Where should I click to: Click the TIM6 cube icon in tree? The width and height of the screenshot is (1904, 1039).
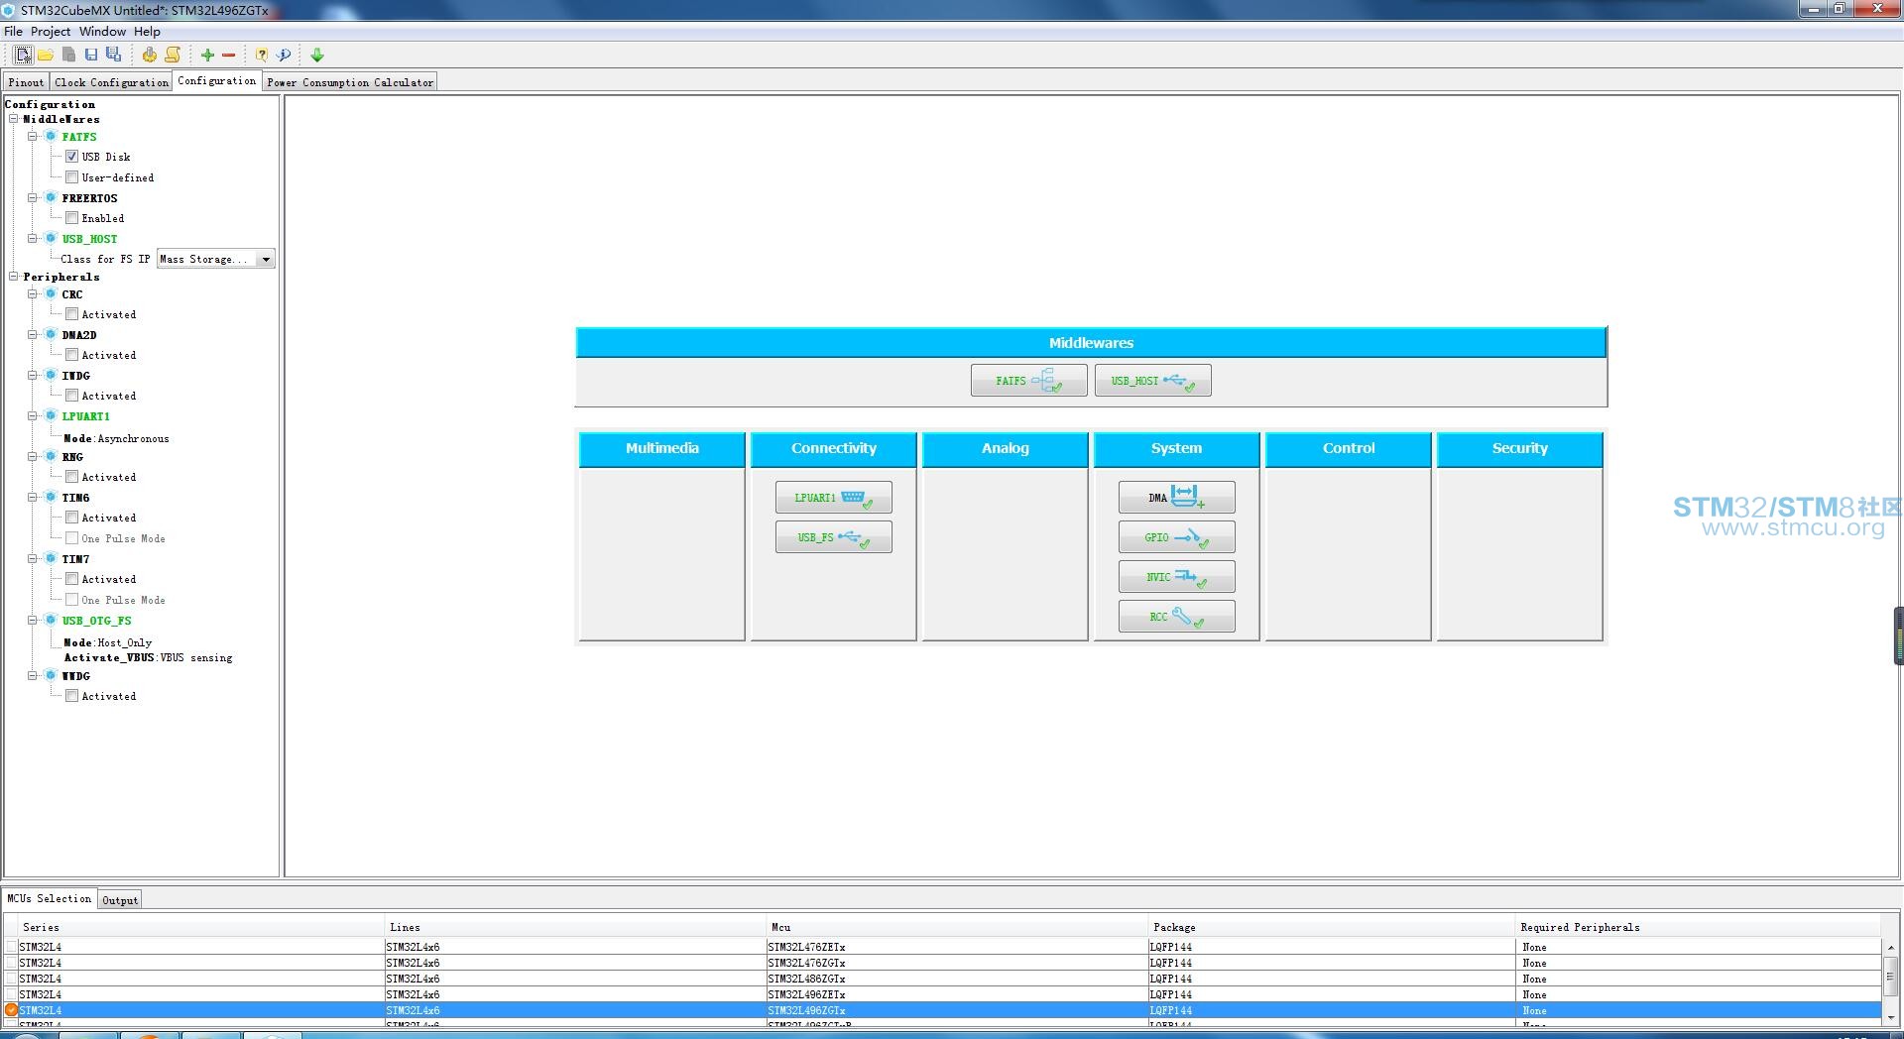pos(51,497)
